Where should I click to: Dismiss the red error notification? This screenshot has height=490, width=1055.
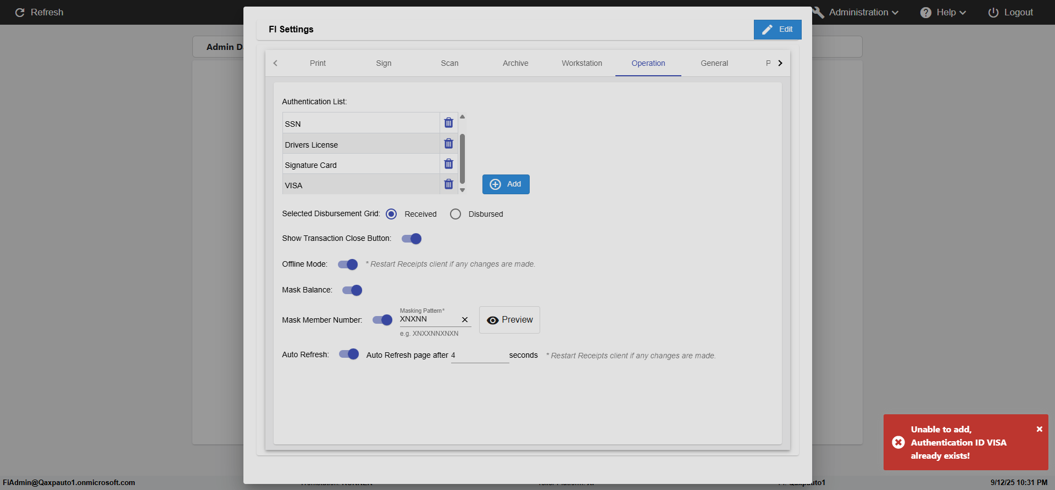click(1039, 429)
